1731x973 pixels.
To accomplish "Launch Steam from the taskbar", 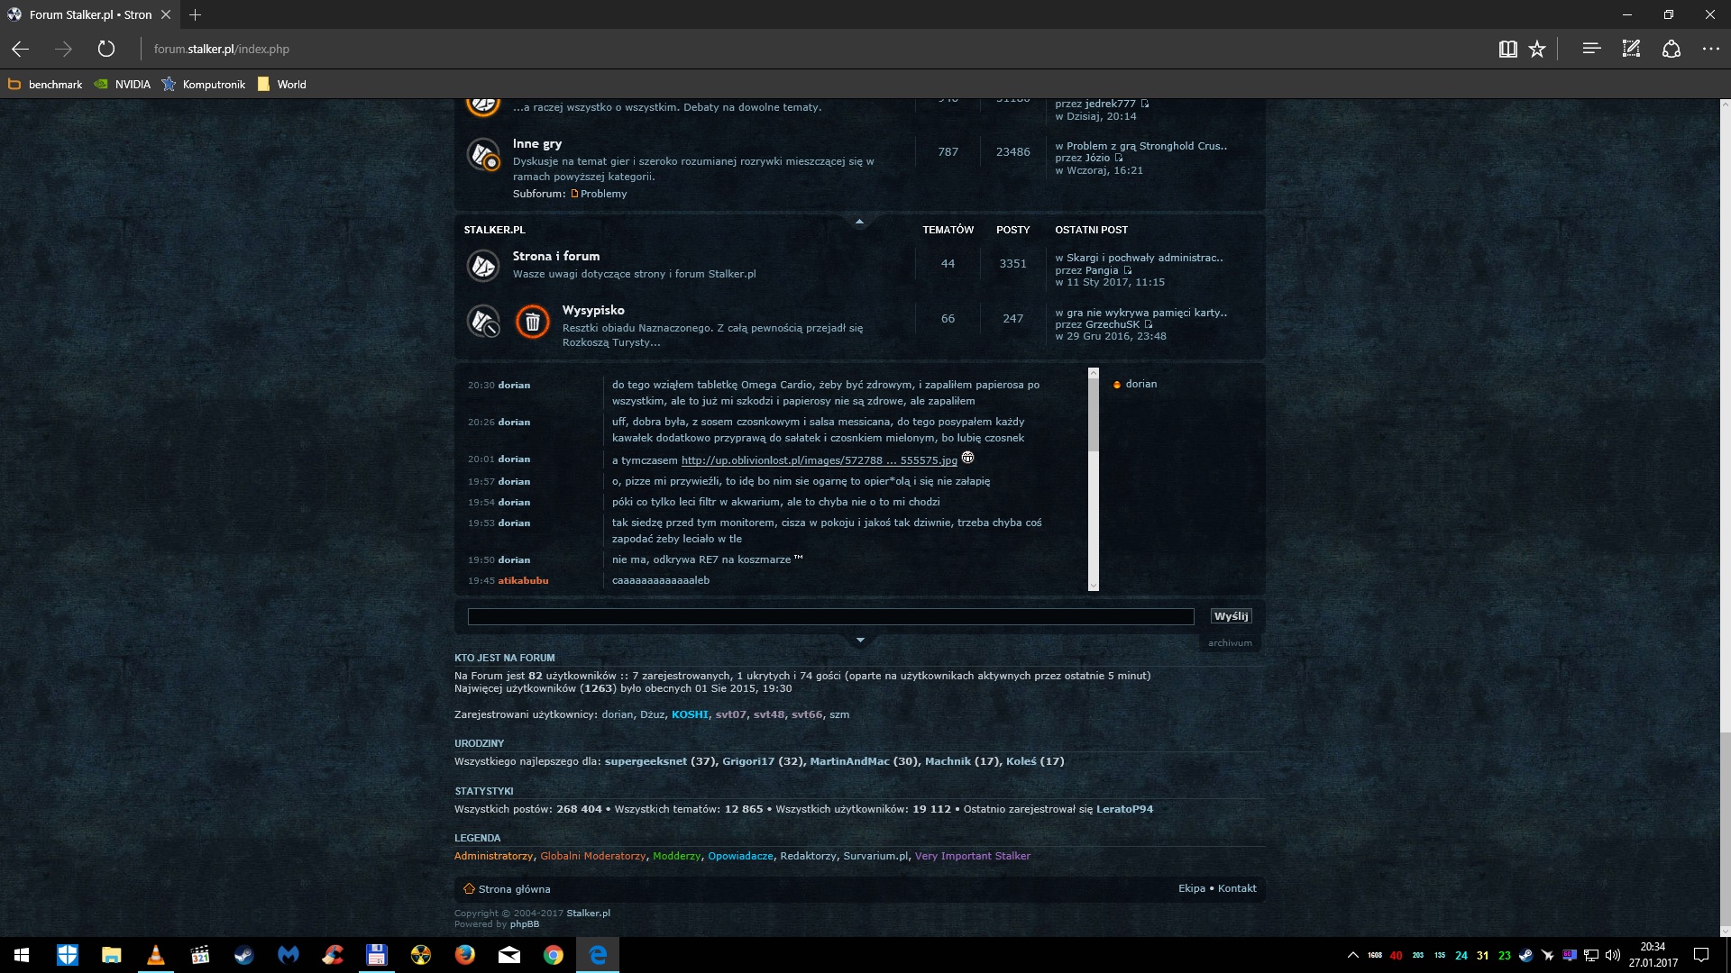I will (243, 955).
